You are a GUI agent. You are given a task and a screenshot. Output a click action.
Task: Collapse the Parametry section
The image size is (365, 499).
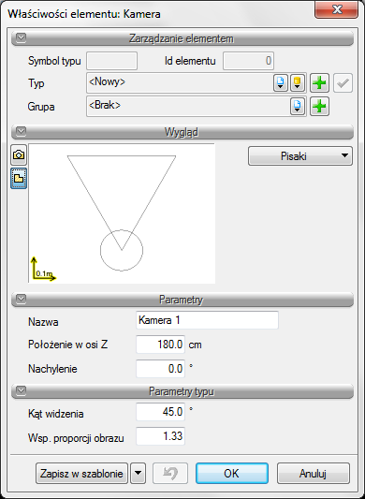pyautogui.click(x=21, y=300)
